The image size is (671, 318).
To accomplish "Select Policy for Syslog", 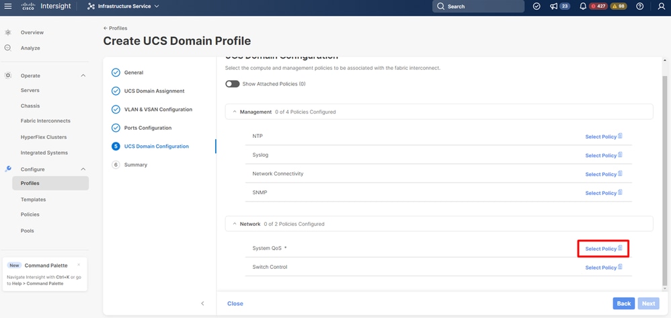I will click(603, 155).
